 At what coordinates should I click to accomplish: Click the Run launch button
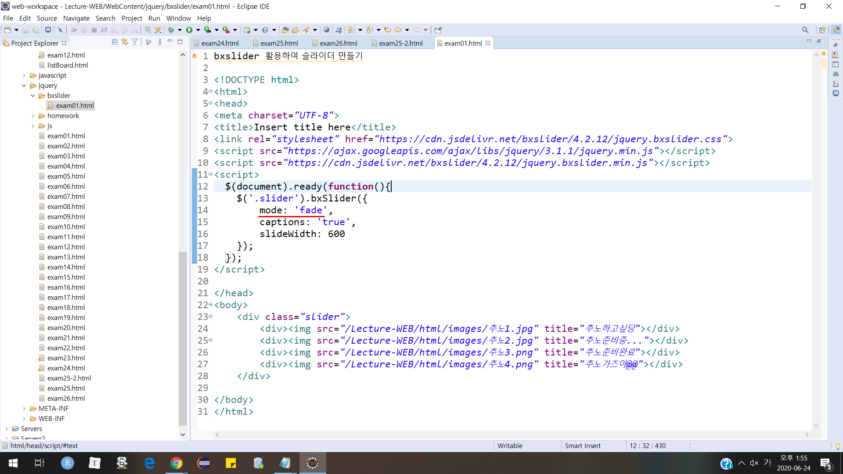(189, 30)
